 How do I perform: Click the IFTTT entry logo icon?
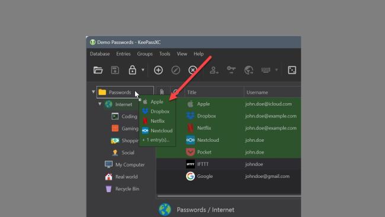click(190, 164)
